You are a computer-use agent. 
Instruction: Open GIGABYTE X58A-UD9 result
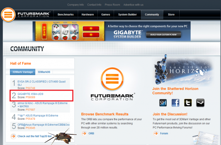click(x=30, y=94)
